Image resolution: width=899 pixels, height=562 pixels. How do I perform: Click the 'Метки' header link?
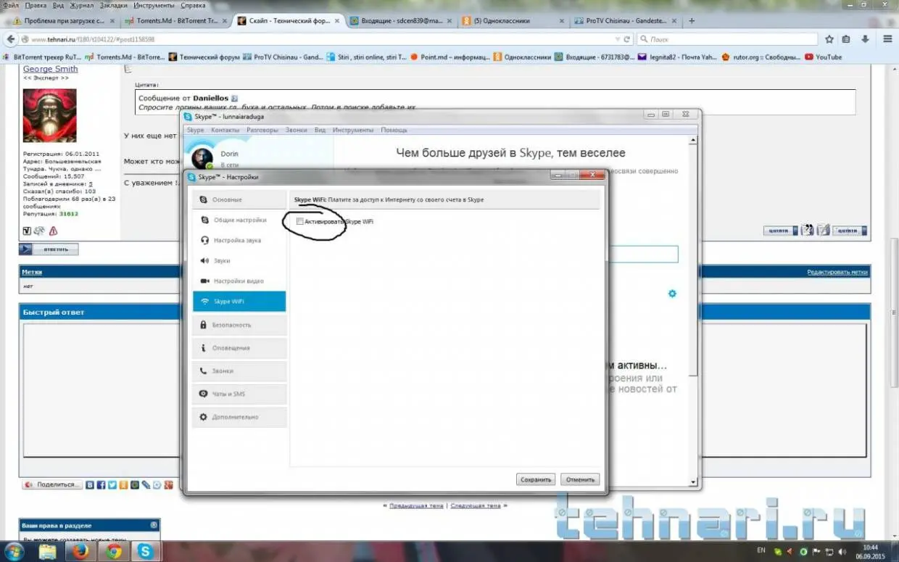point(32,272)
